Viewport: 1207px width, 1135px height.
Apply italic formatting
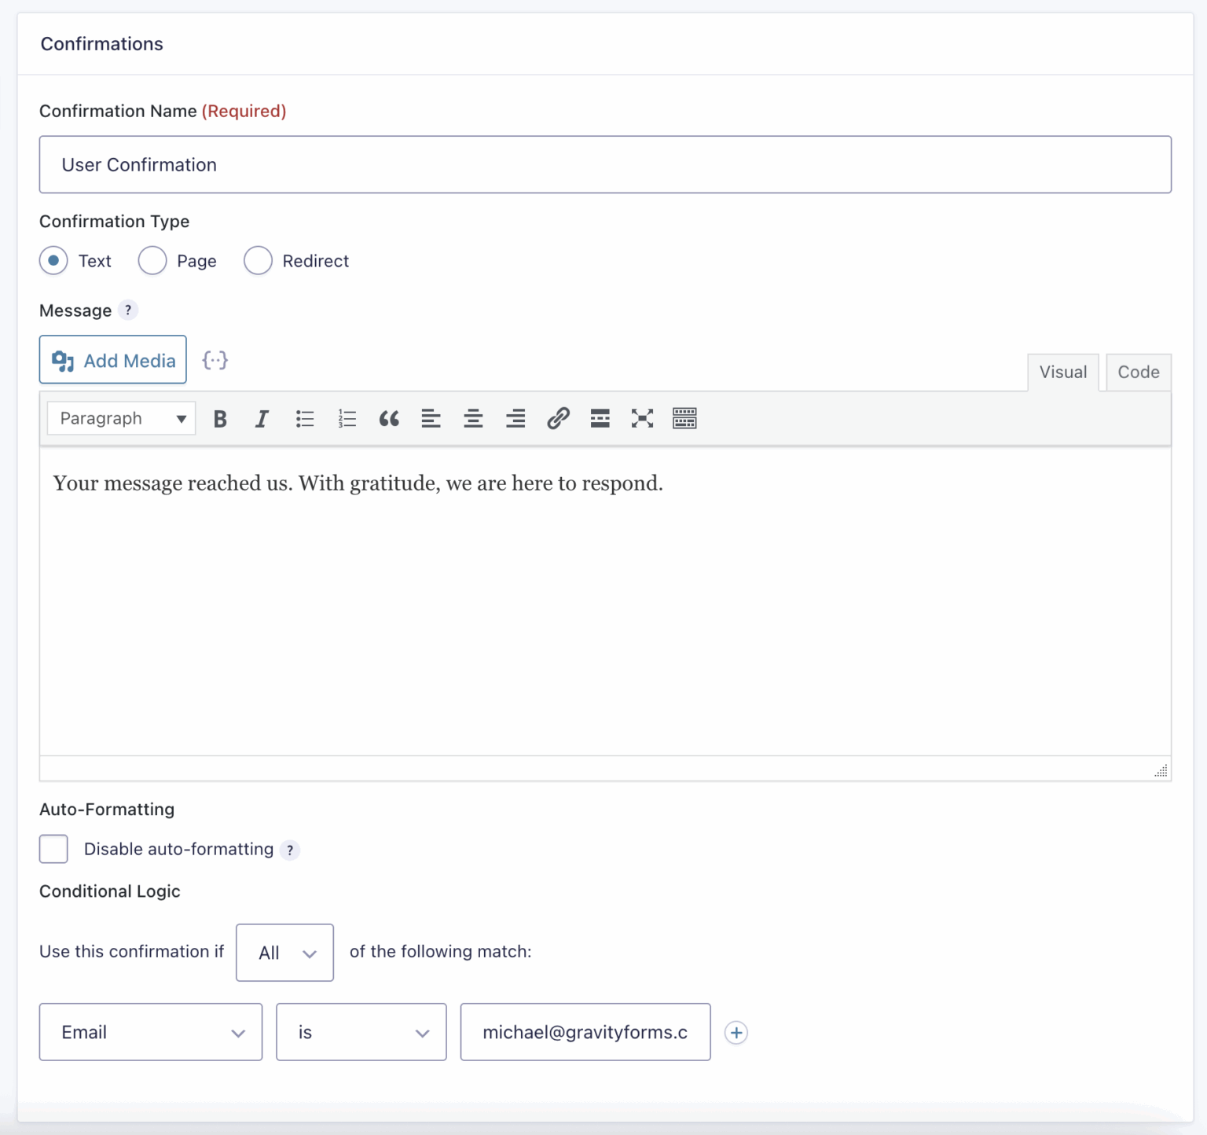(262, 418)
